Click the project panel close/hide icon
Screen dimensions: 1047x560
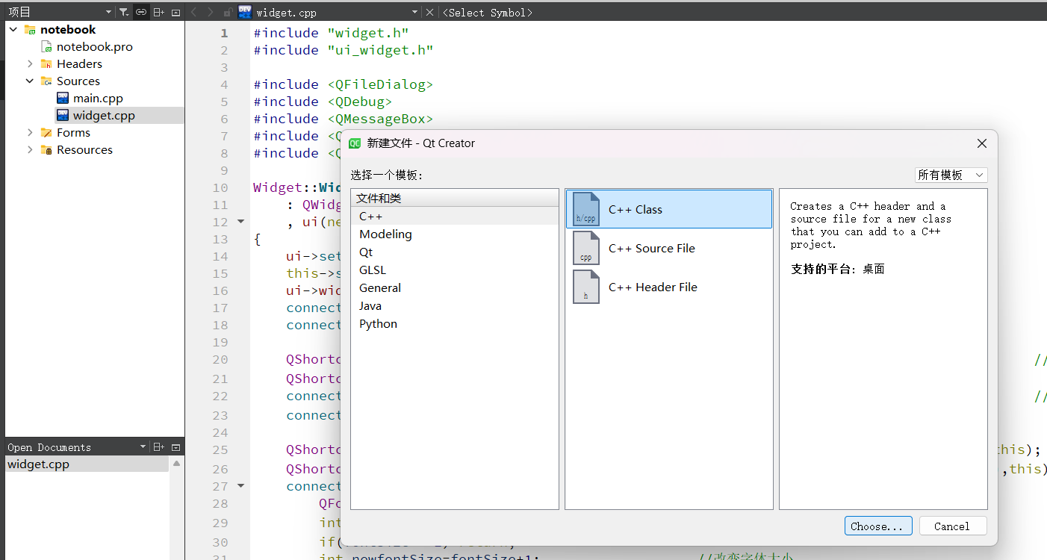[x=175, y=12]
